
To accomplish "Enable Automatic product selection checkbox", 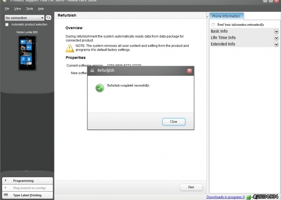I will coord(7,25).
